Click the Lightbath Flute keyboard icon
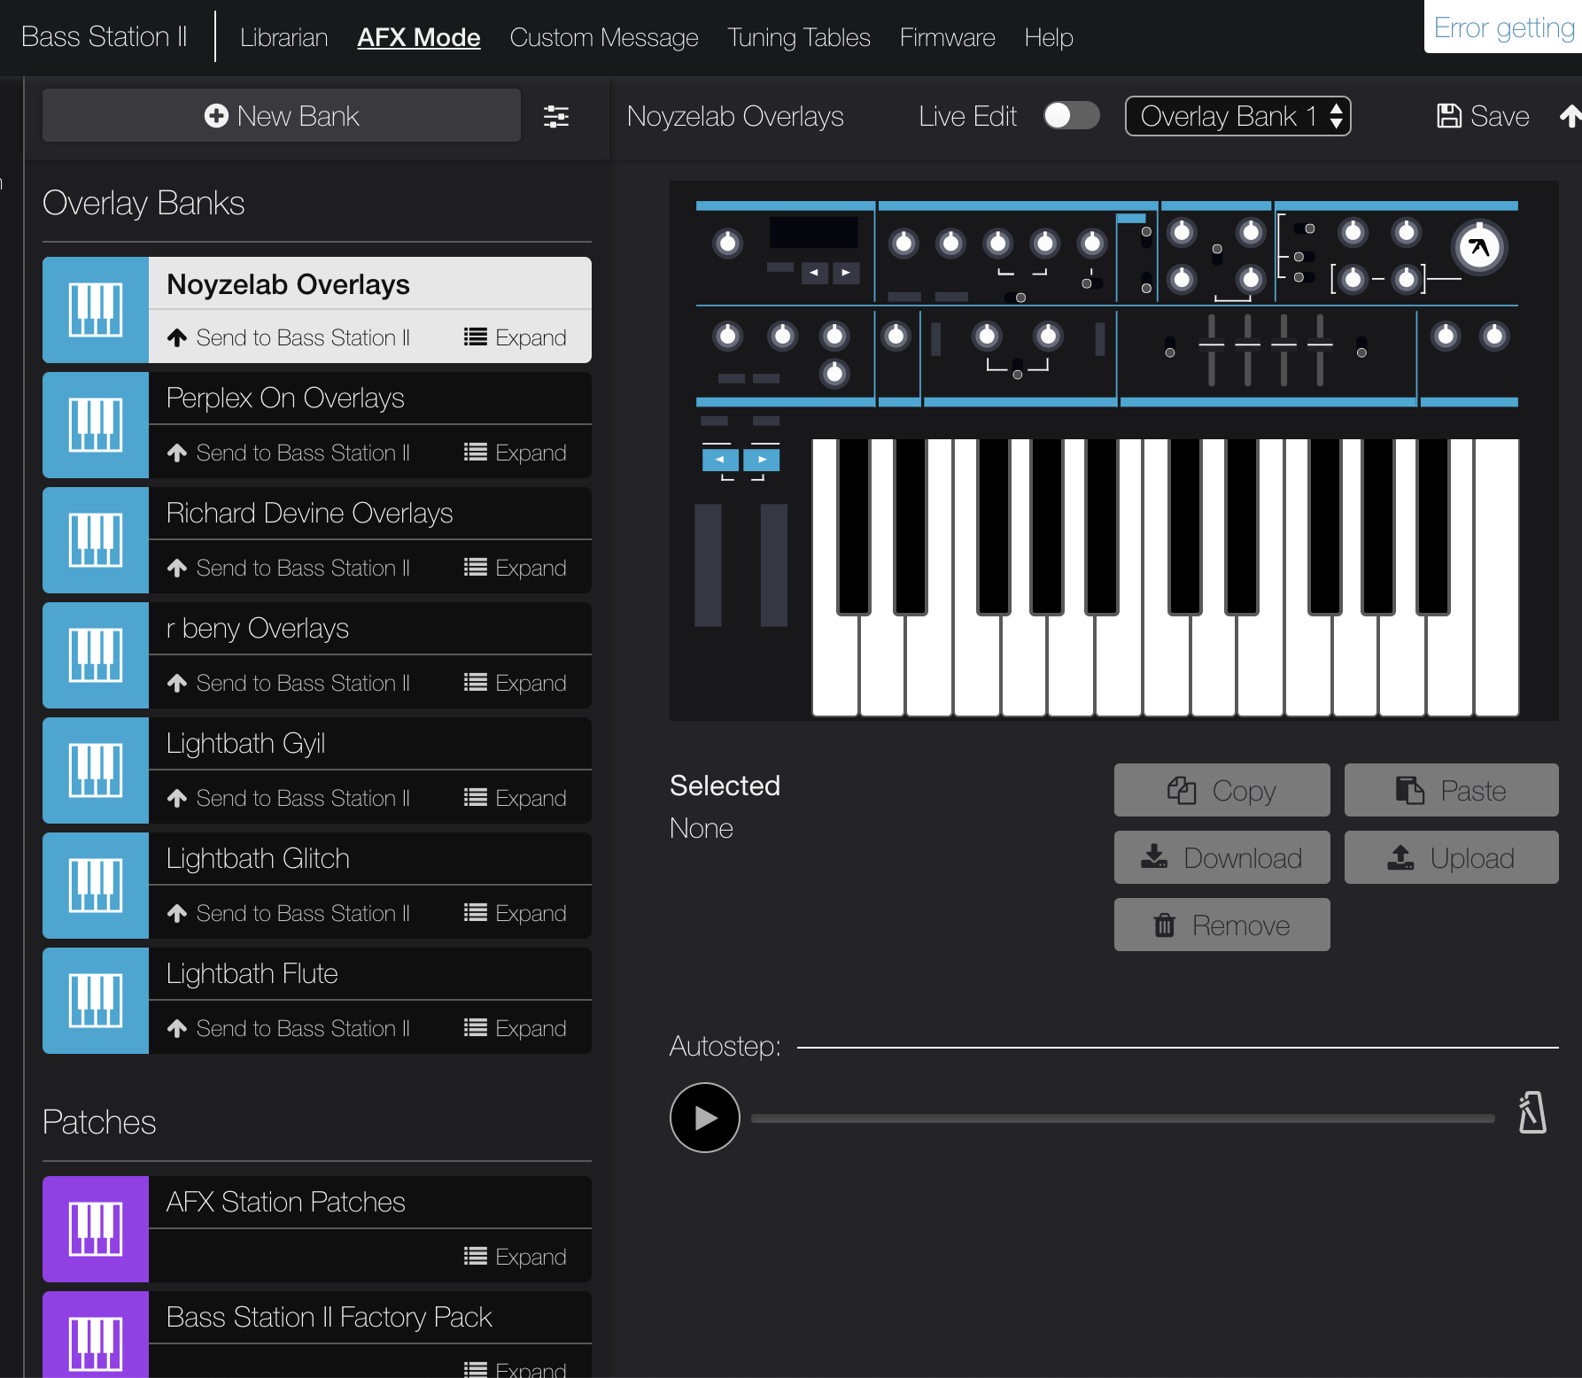 96,1001
